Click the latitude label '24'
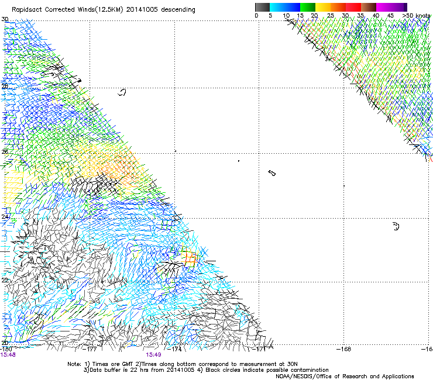The width and height of the screenshot is (433, 380). pos(5,217)
